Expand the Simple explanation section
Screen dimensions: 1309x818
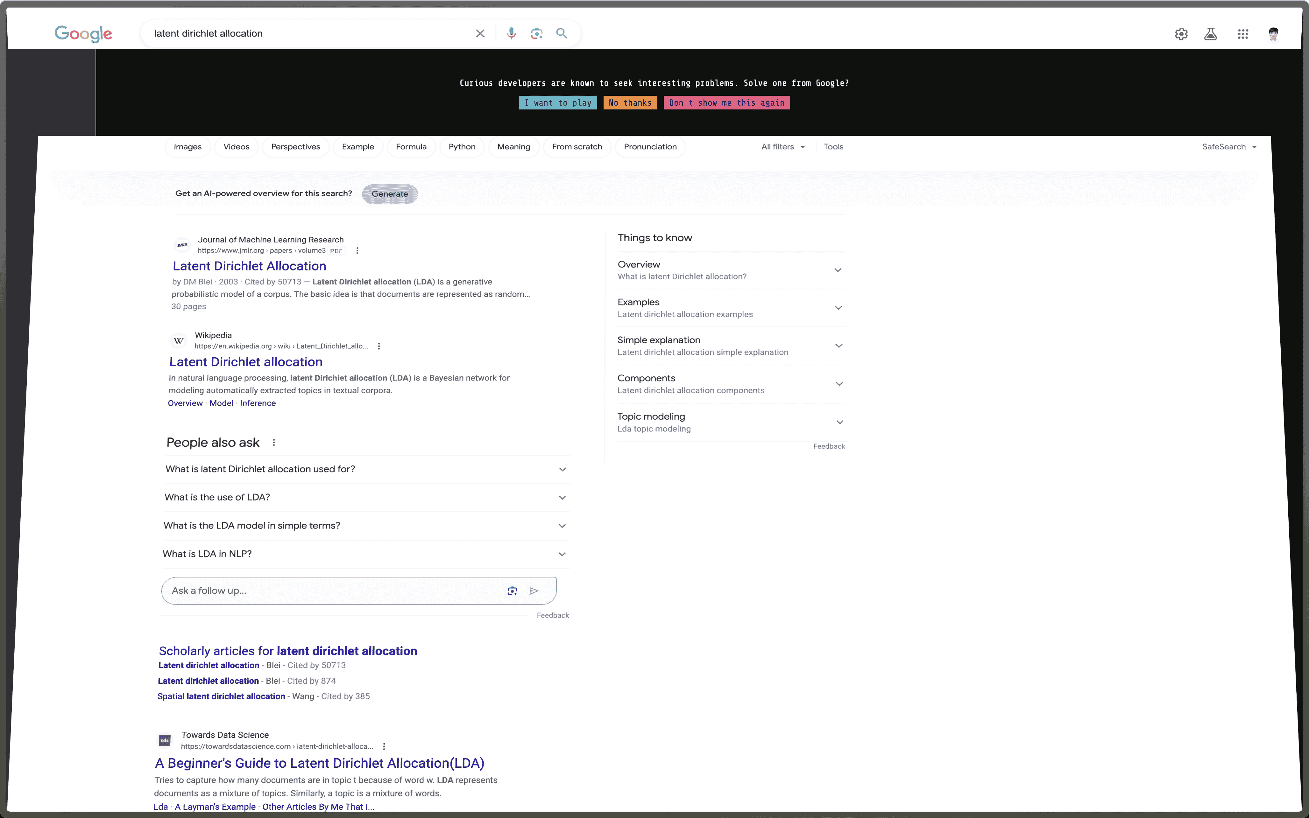pyautogui.click(x=731, y=346)
